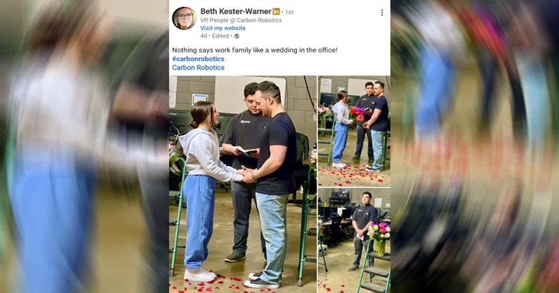Click the blurred background left of post
559x293 pixels.
[85, 146]
